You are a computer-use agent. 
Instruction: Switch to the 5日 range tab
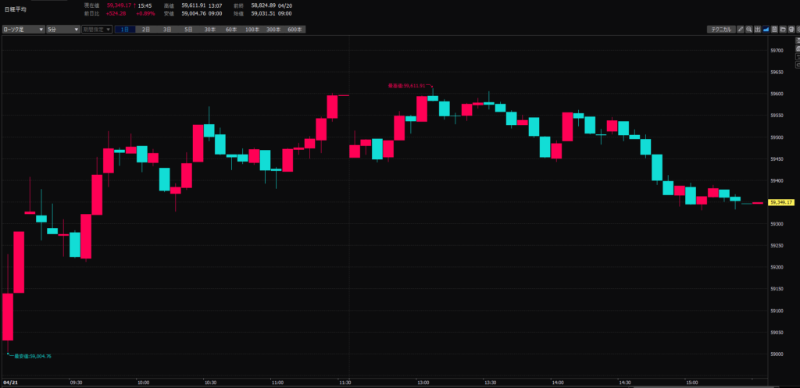pos(188,29)
